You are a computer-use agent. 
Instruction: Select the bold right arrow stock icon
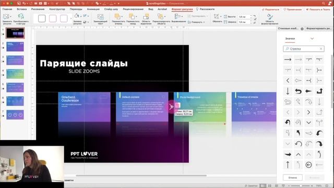click(288, 60)
